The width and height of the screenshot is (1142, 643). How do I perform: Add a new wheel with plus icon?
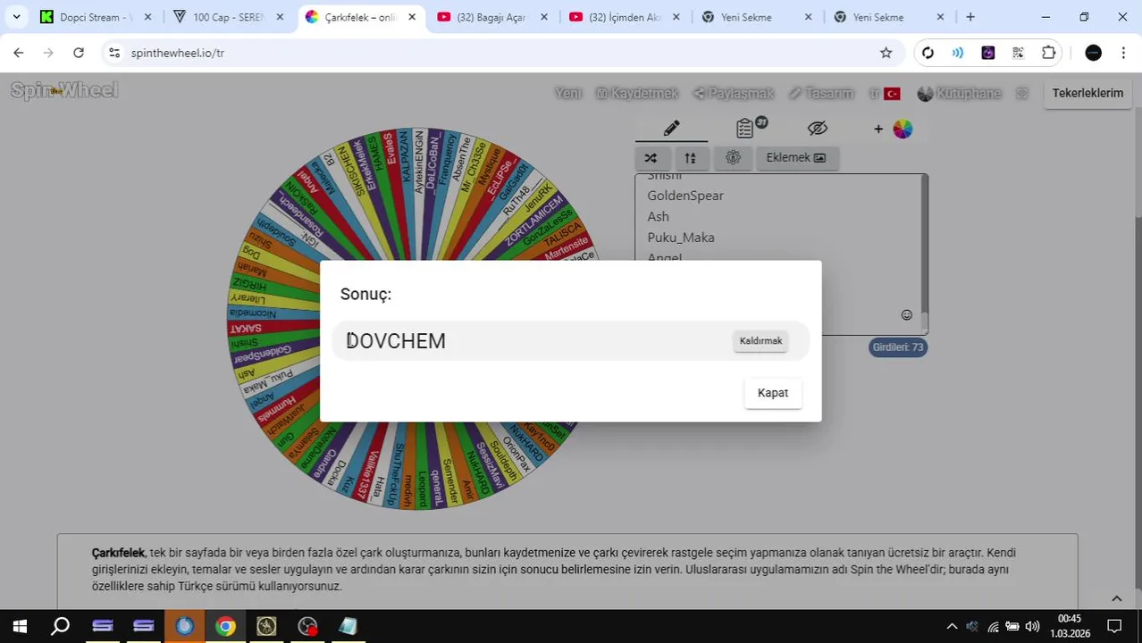tap(878, 129)
